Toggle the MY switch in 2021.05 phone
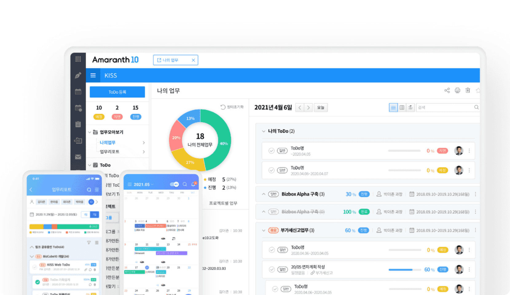Viewport: 510px width, 295px height. click(174, 184)
